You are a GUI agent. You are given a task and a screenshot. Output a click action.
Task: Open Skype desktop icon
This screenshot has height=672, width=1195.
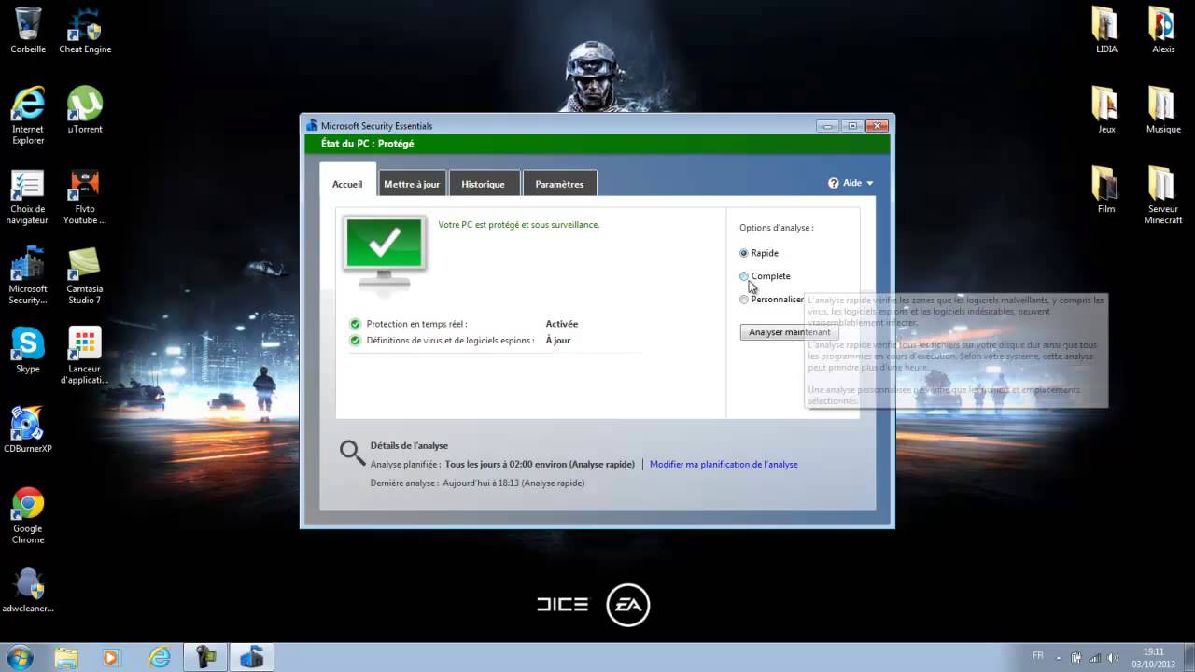(x=28, y=350)
